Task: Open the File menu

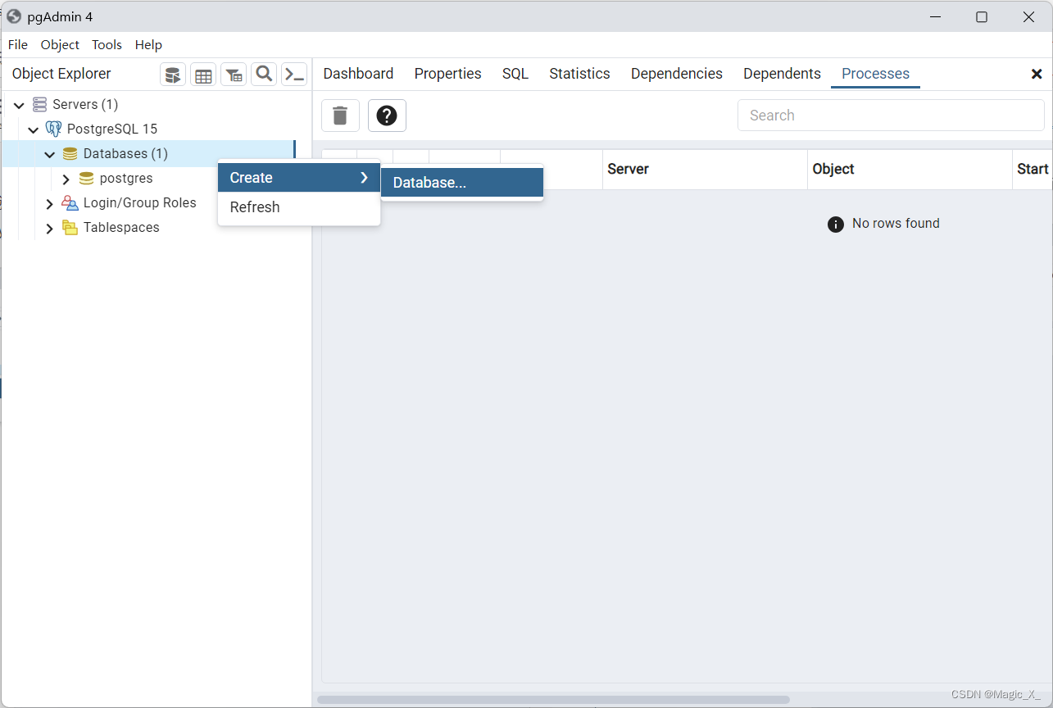Action: [x=18, y=44]
